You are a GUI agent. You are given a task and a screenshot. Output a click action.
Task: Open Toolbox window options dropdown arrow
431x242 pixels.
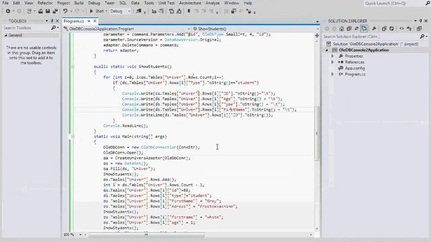46,21
